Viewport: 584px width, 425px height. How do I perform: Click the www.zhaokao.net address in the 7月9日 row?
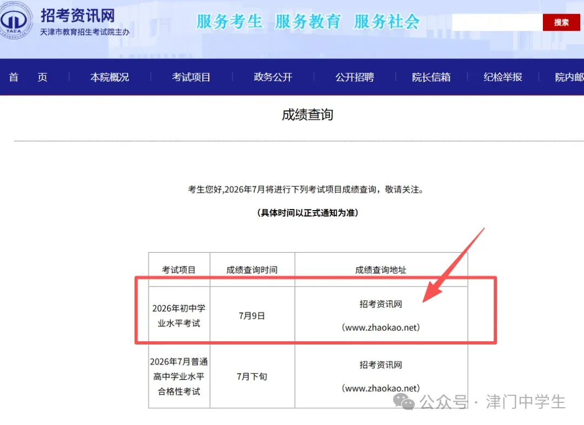coord(381,327)
